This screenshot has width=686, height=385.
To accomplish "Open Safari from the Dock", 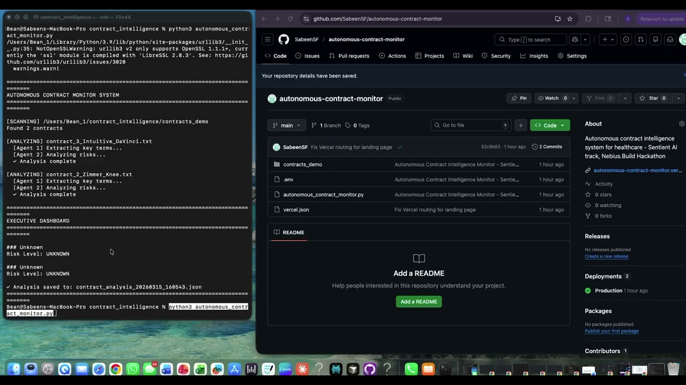I will 99,369.
